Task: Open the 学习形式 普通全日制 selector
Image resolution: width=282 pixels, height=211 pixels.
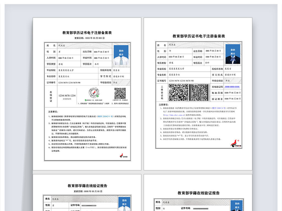Action: pyautogui.click(x=119, y=76)
